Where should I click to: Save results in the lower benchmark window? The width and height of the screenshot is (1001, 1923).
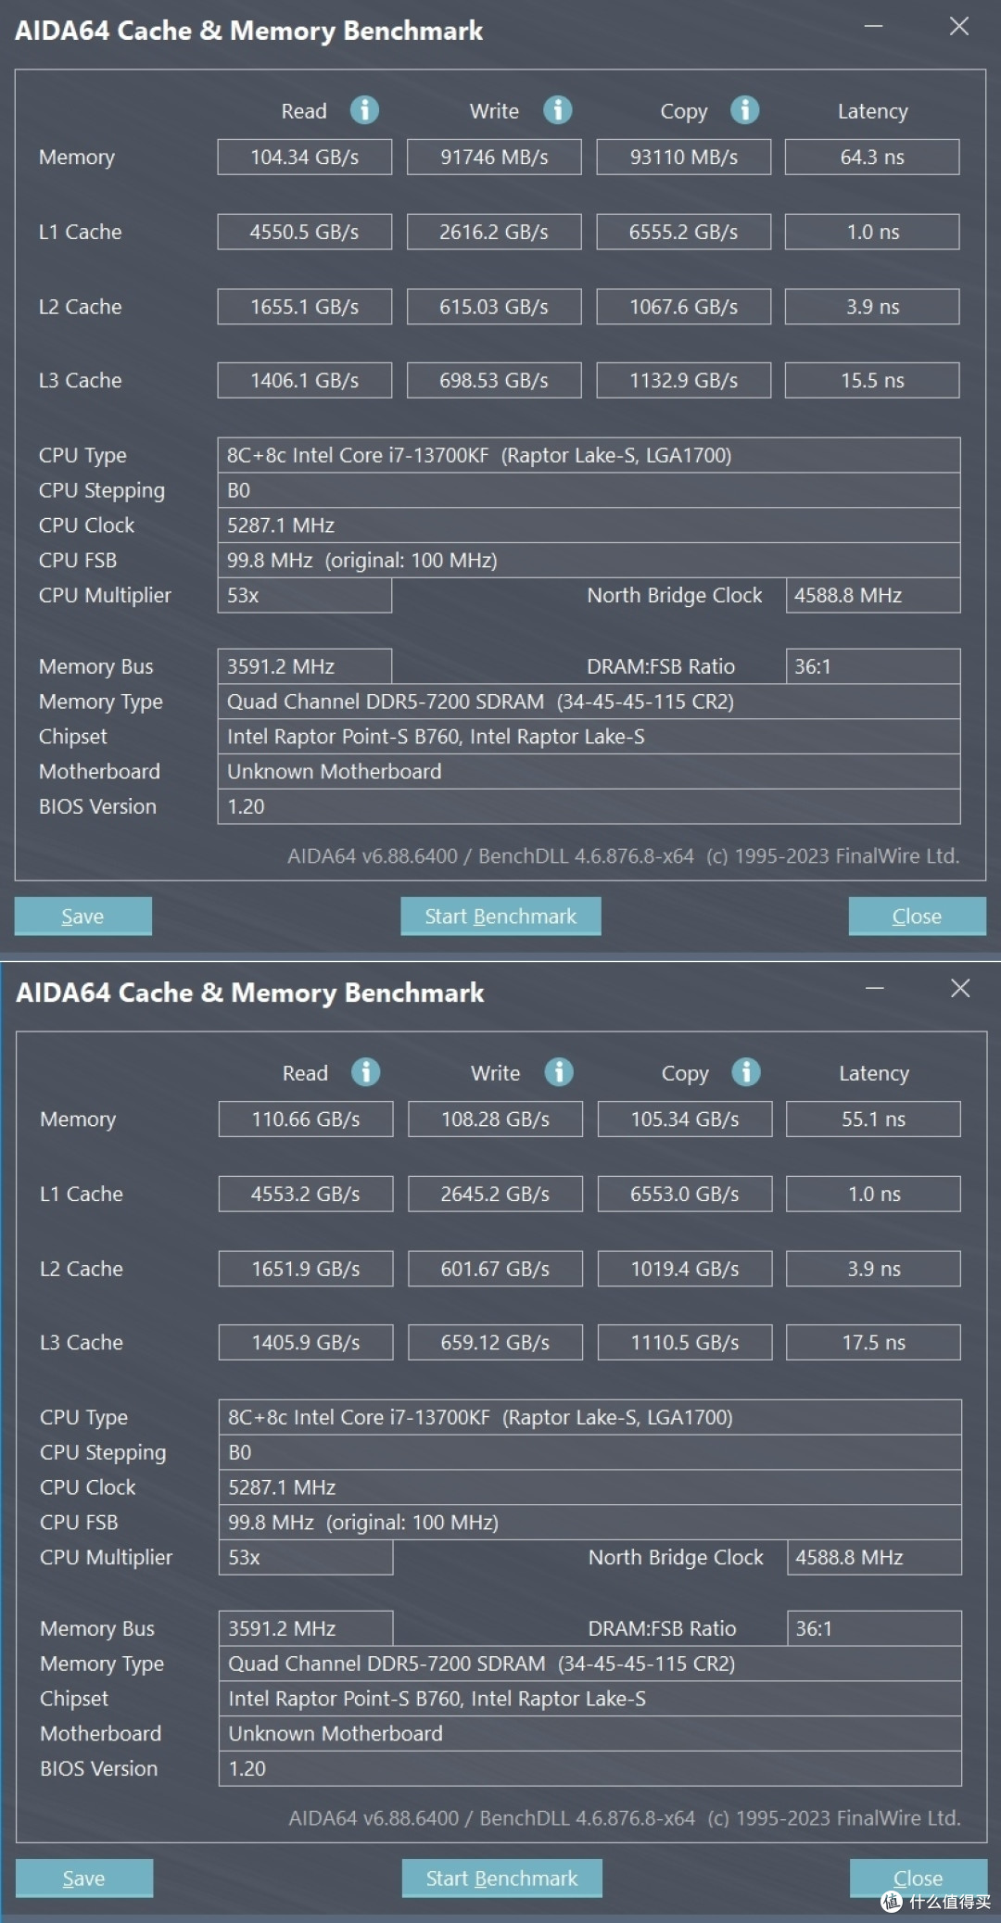coord(83,1878)
